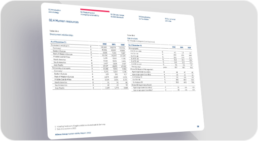Select the Permanent employees row

[x=88, y=46]
